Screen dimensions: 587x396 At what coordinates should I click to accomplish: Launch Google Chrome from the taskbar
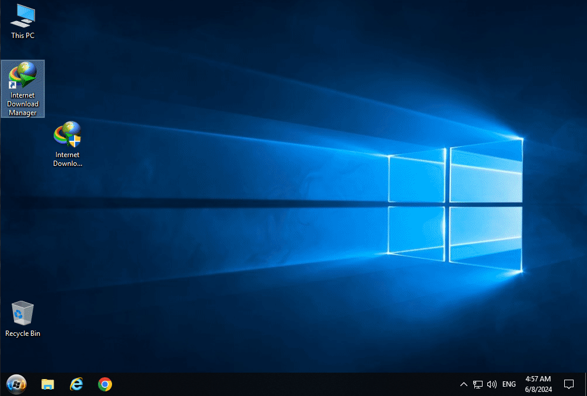pyautogui.click(x=105, y=384)
